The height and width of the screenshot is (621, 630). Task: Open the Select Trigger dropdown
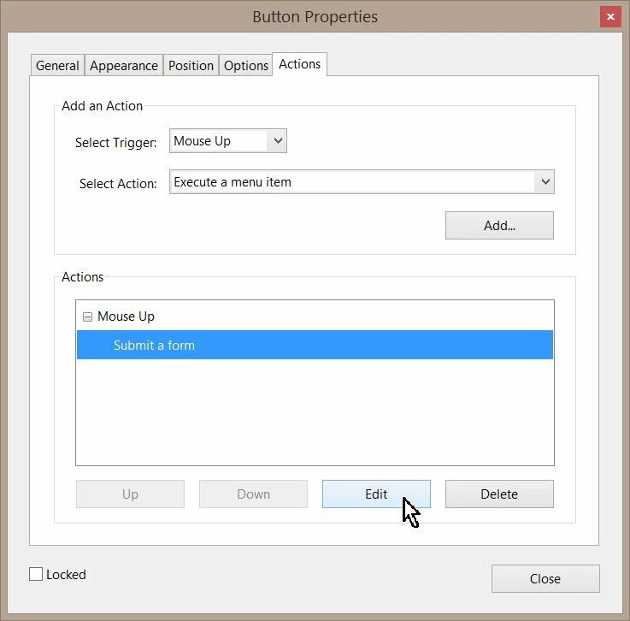228,140
